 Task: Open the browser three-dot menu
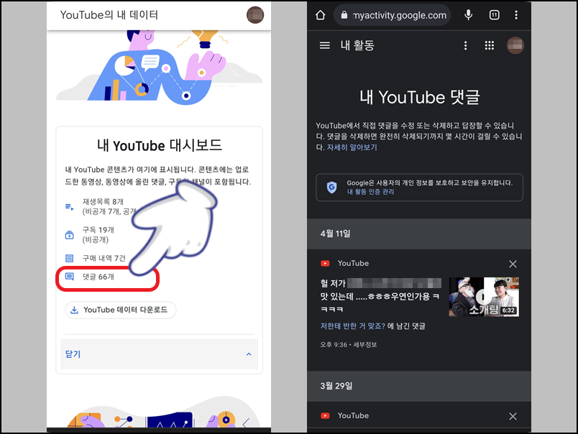[x=516, y=15]
